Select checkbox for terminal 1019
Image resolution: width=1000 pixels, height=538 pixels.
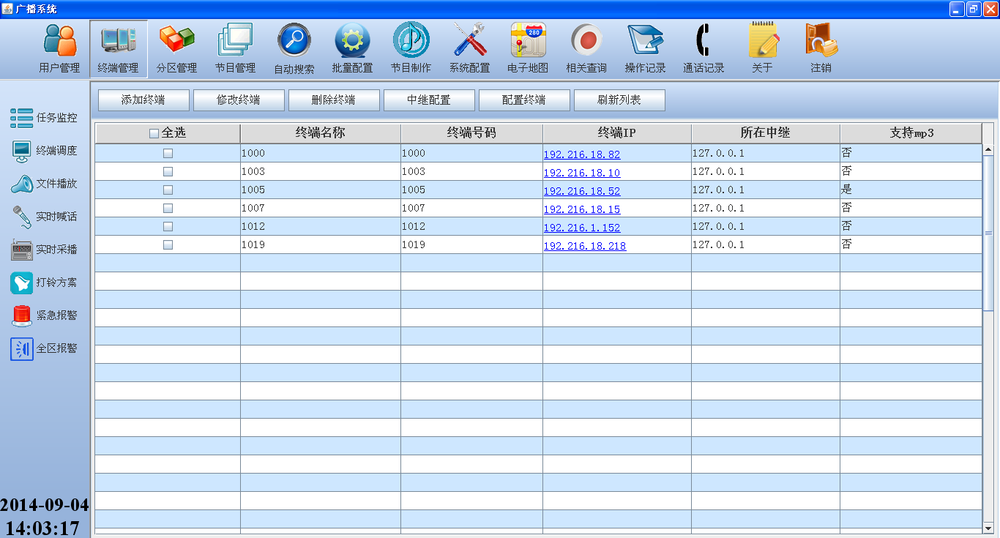point(168,244)
